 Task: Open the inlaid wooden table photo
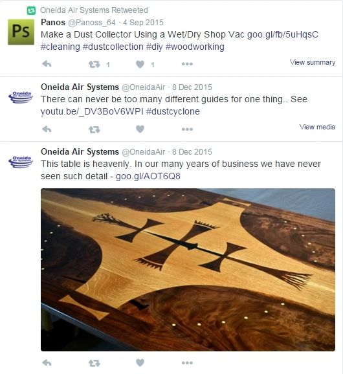(188, 270)
